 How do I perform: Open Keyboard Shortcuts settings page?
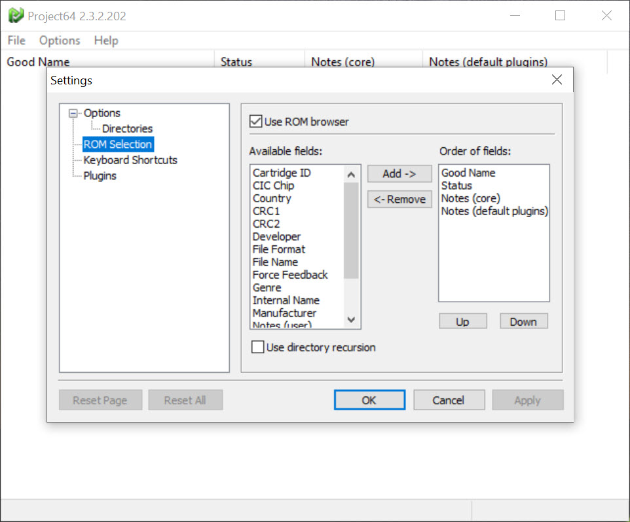(x=130, y=160)
